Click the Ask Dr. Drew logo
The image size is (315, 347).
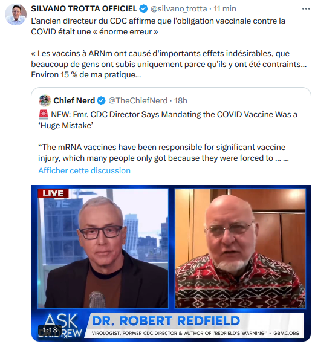pyautogui.click(x=60, y=325)
